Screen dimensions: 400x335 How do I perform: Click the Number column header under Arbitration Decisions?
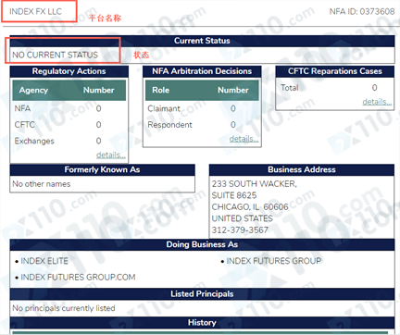point(233,90)
